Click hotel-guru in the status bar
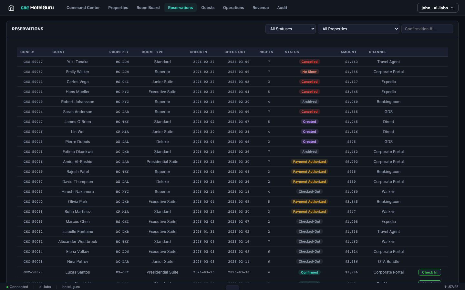This screenshot has width=465, height=290. tap(71, 286)
